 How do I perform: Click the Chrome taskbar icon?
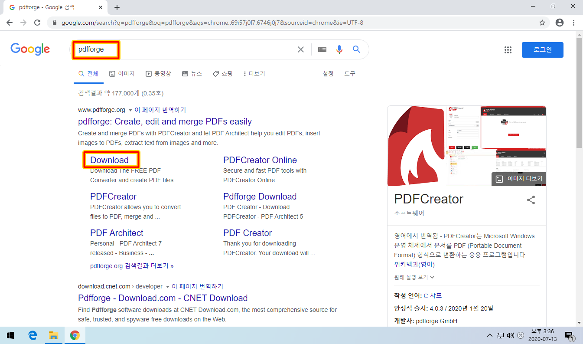75,335
